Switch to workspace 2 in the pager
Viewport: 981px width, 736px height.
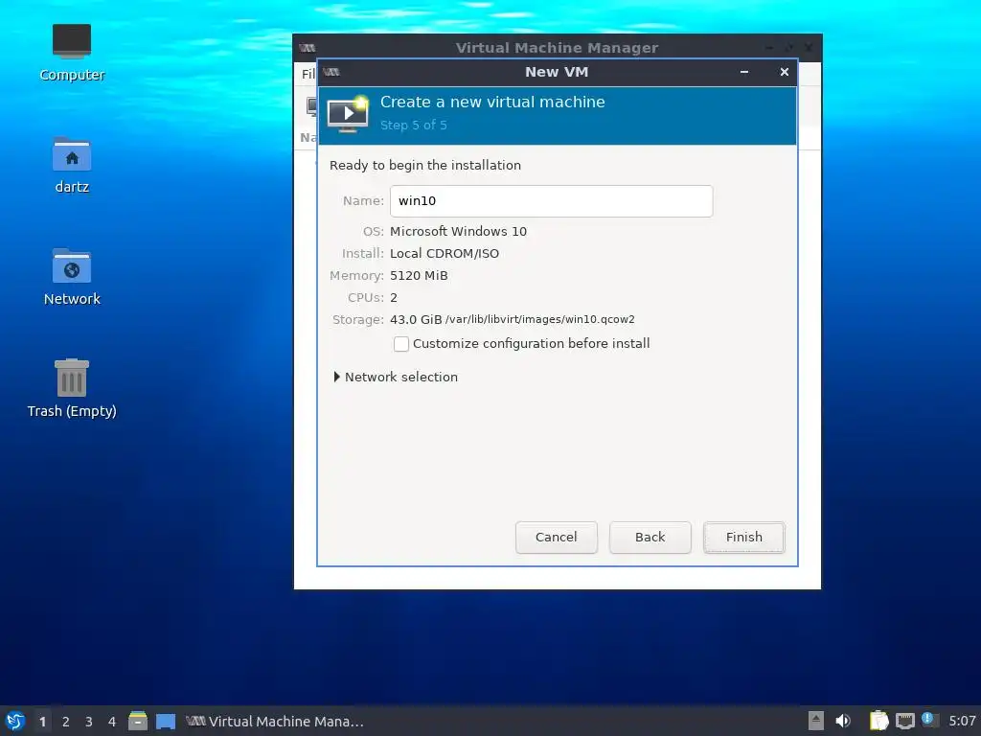click(66, 721)
